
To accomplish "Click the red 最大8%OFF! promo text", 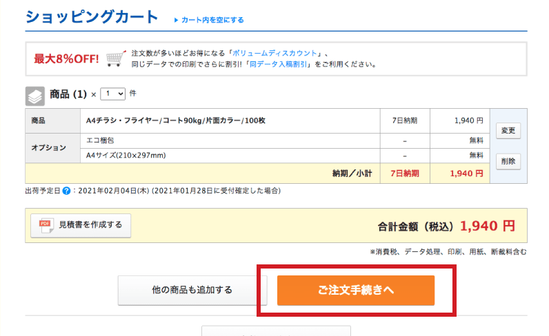I will (x=66, y=59).
